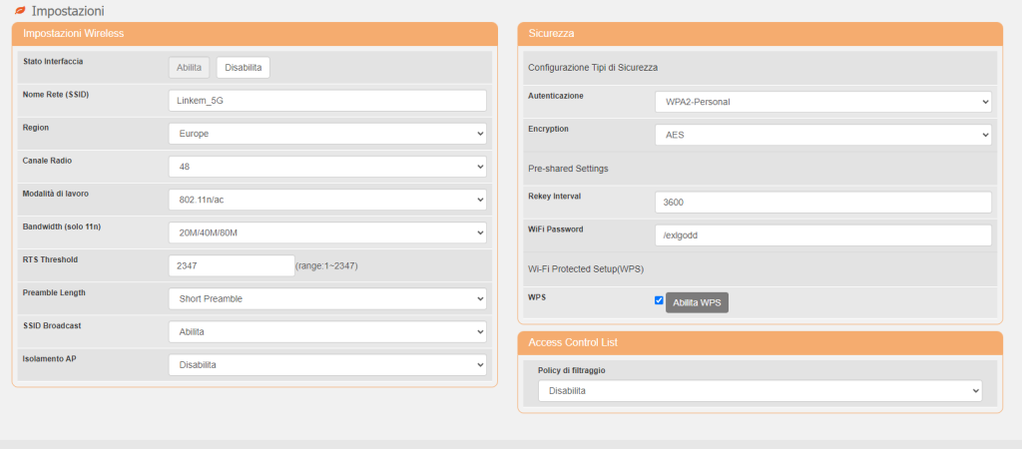Viewport: 1022px width, 449px height.
Task: Open the Encryption dropdown
Action: (822, 135)
